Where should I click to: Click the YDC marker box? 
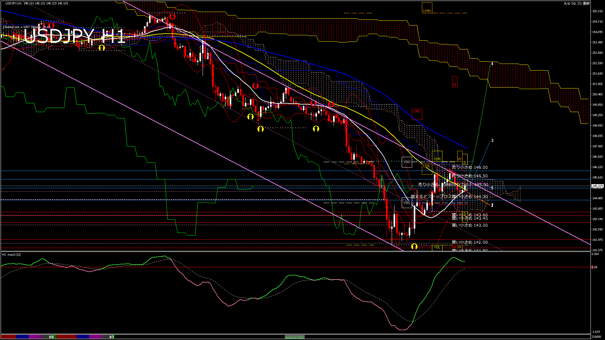point(407,203)
